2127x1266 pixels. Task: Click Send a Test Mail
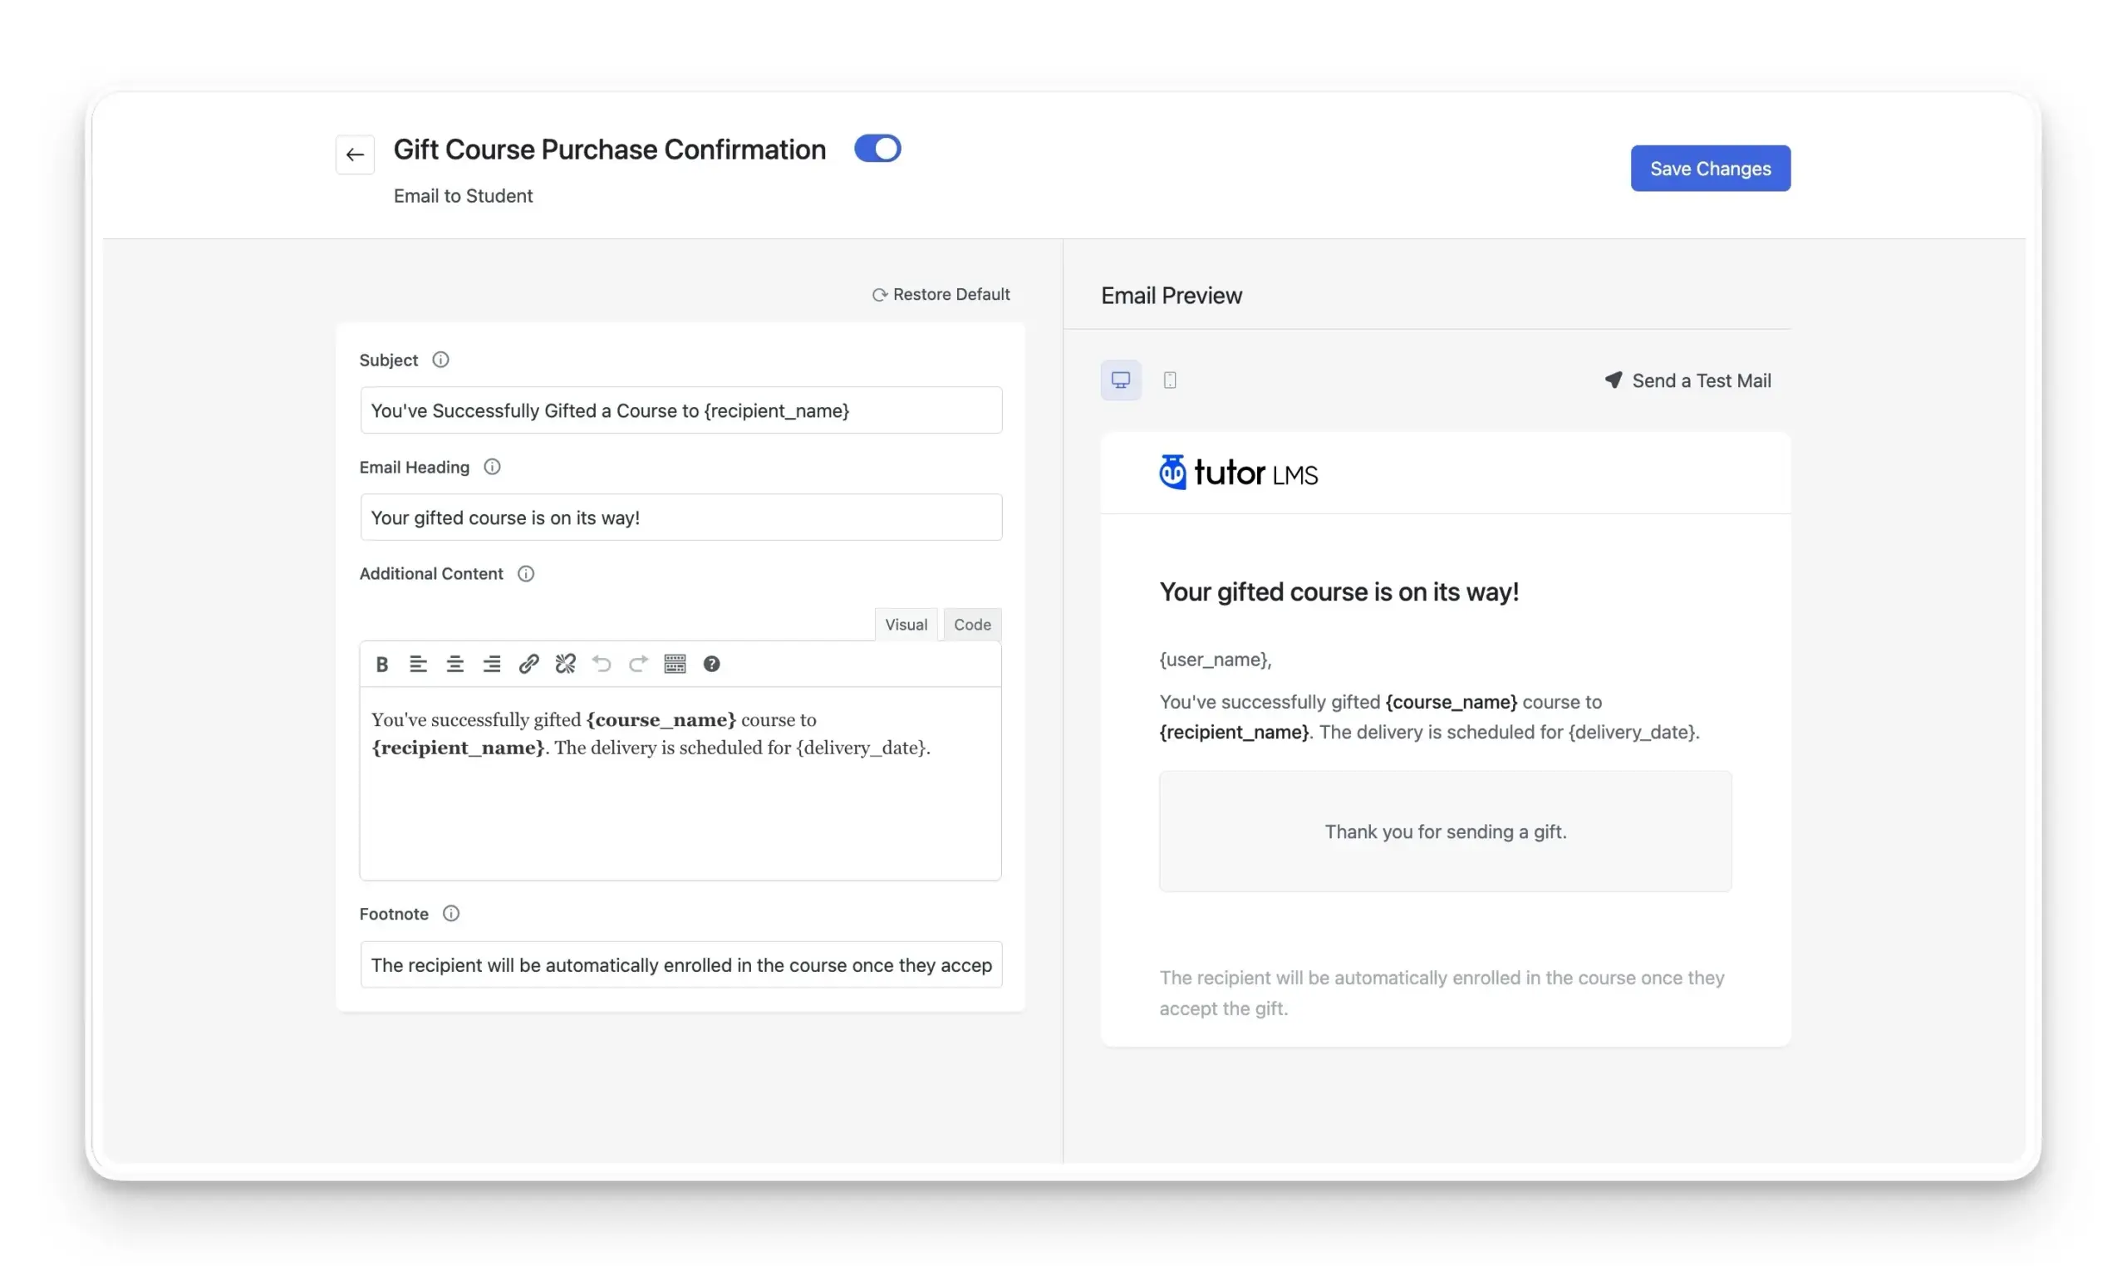(x=1687, y=380)
